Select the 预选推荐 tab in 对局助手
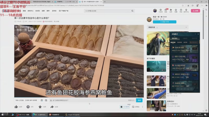This screenshot has width=209, height=117. coord(175,38)
